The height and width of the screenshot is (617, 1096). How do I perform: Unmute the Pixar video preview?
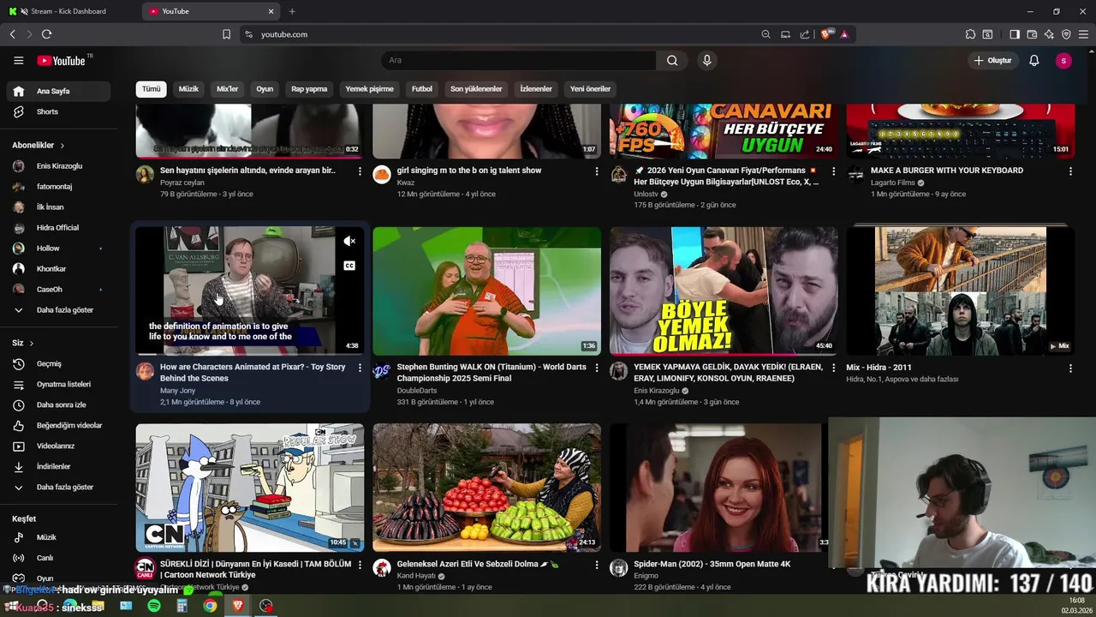coord(349,242)
